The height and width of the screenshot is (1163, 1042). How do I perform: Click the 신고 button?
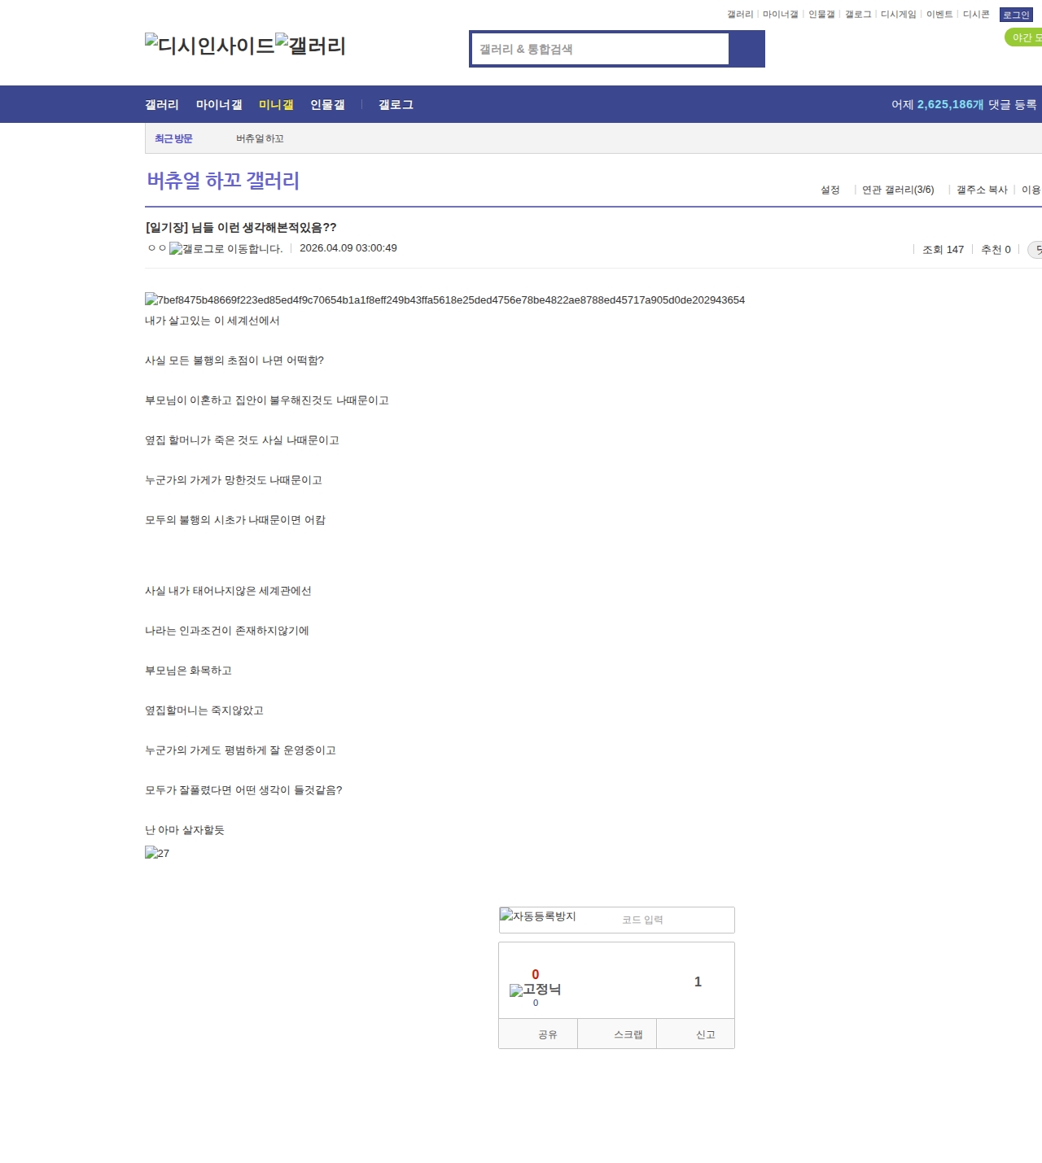tap(696, 1034)
